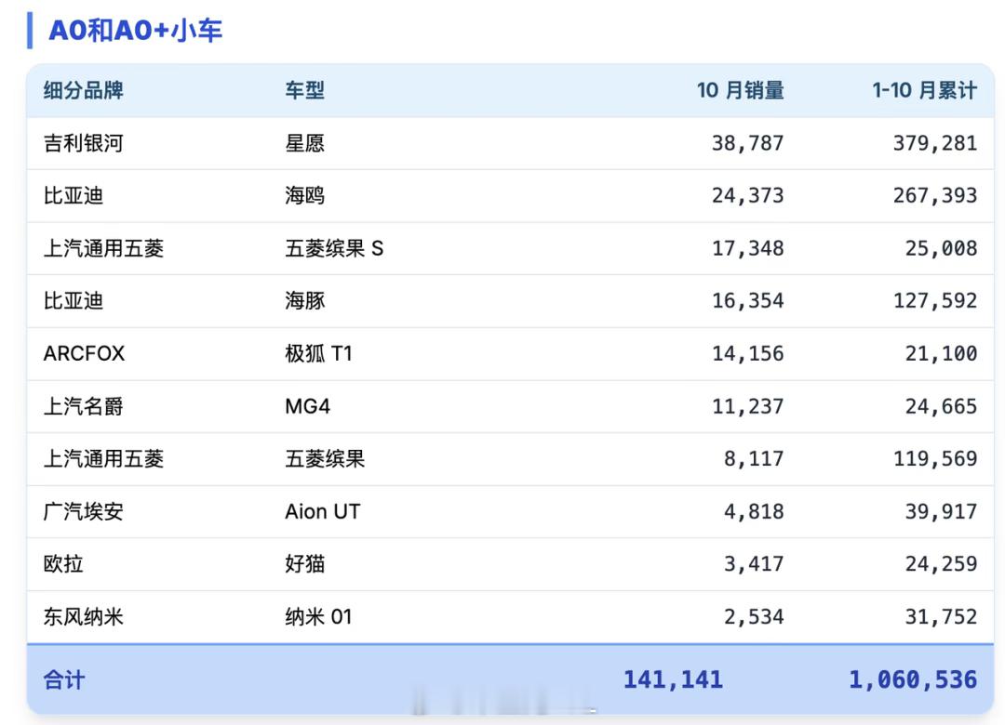1005x725 pixels.
Task: Click the '合计' total row label
Action: click(63, 679)
